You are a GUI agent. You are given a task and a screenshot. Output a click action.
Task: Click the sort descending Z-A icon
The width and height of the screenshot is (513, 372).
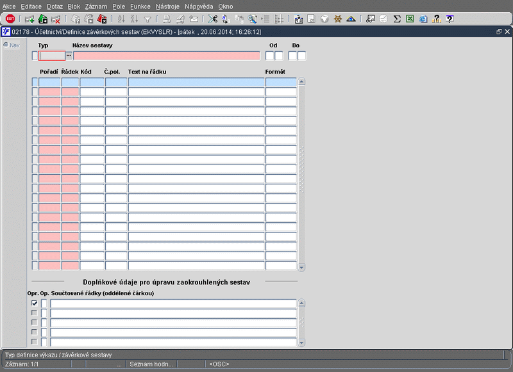[x=134, y=19]
